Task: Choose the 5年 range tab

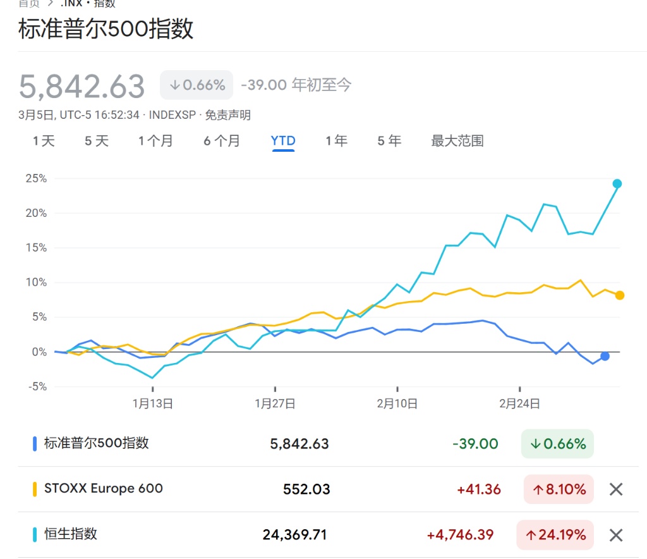Action: (x=389, y=140)
